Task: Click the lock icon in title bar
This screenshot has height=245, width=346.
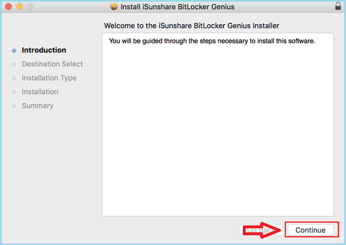Action: click(x=338, y=6)
